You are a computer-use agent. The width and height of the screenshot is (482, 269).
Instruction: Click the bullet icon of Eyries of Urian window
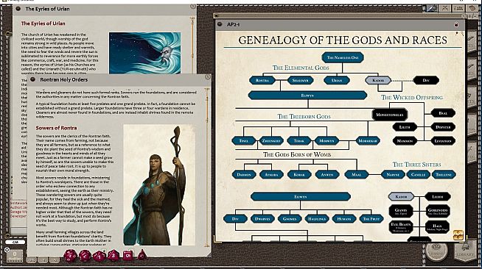(18, 9)
